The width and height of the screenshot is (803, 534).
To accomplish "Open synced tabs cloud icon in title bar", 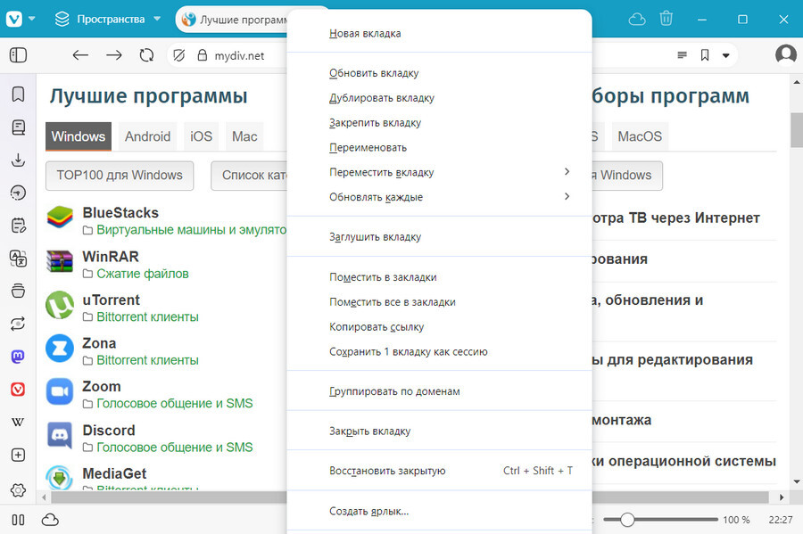I will [x=636, y=19].
